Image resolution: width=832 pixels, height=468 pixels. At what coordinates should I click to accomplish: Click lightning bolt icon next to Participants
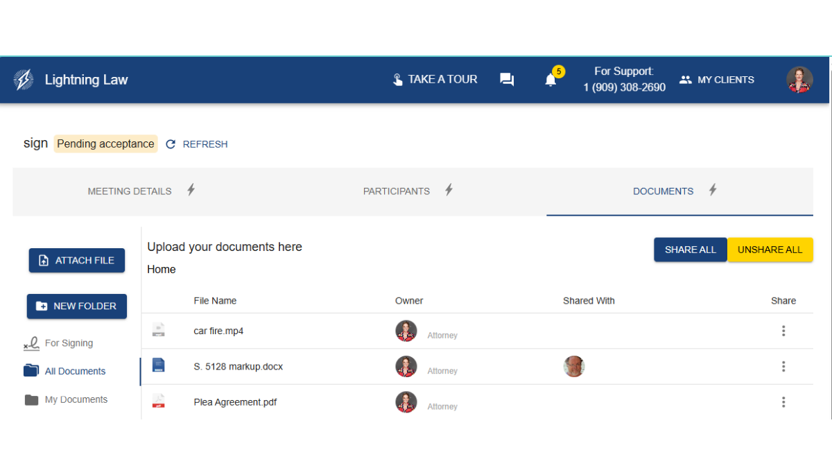449,190
